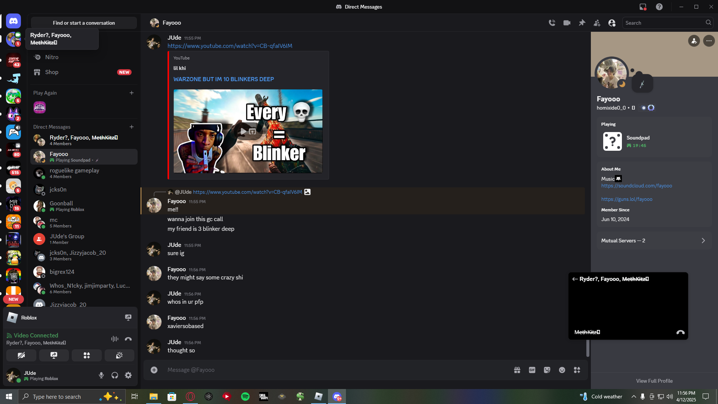This screenshot has width=718, height=404.
Task: Toggle camera in voice panel
Action: tap(21, 355)
